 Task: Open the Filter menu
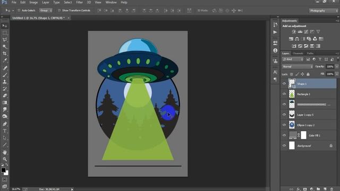[x=79, y=2]
